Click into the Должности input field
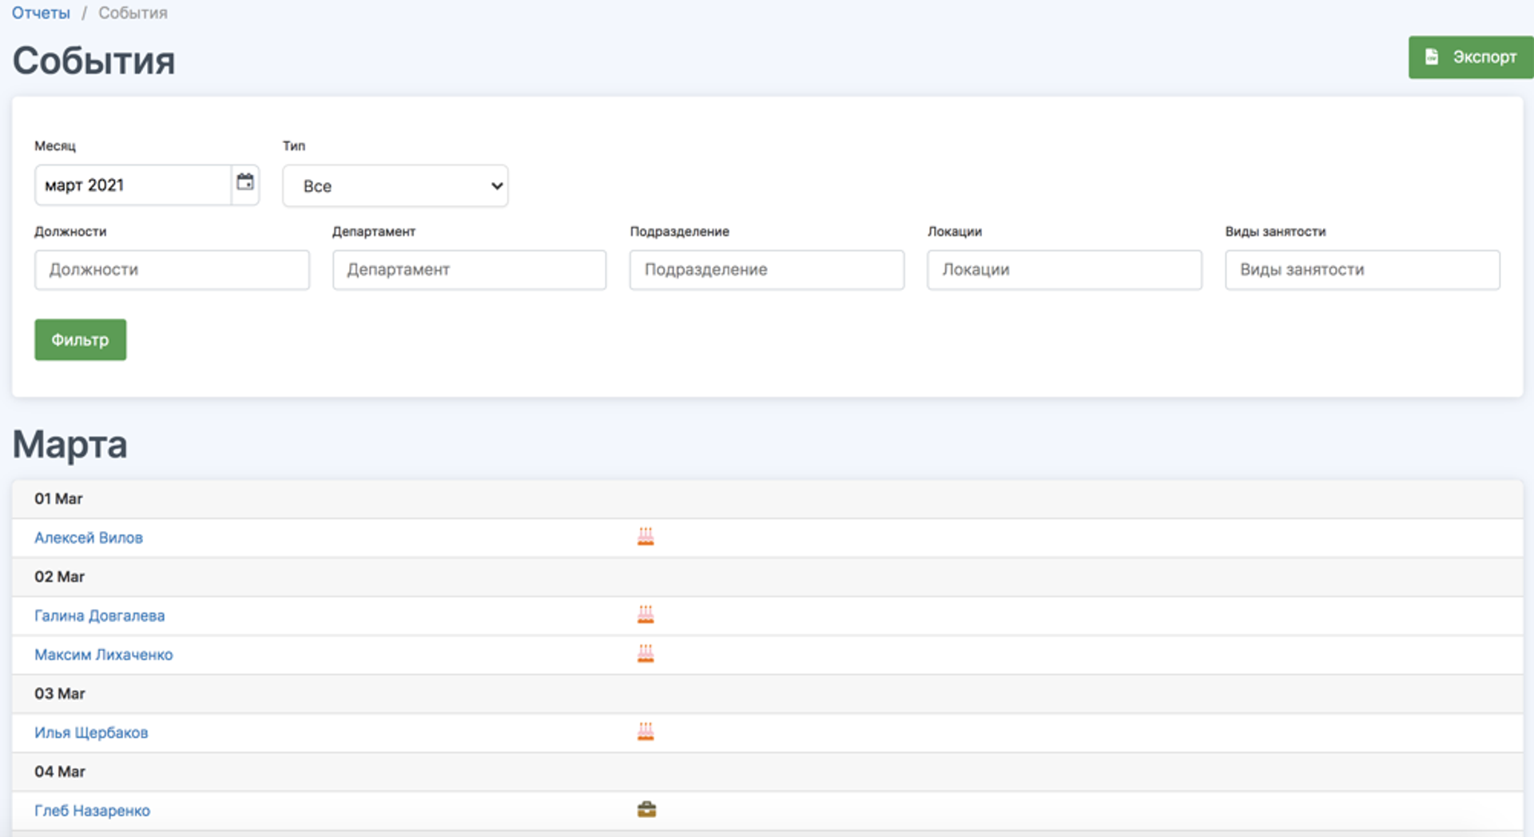1534x837 pixels. click(x=172, y=270)
